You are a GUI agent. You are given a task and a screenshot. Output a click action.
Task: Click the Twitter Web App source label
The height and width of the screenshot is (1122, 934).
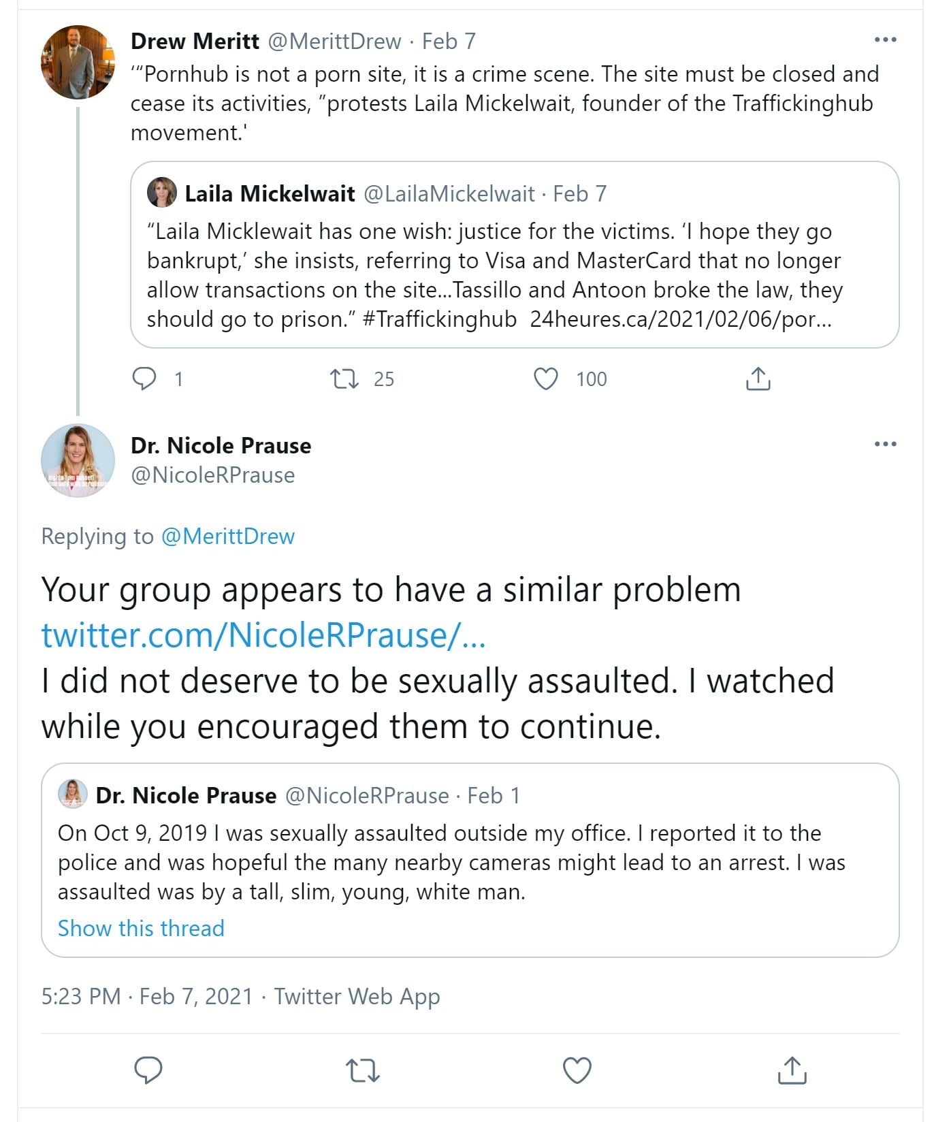(x=357, y=996)
